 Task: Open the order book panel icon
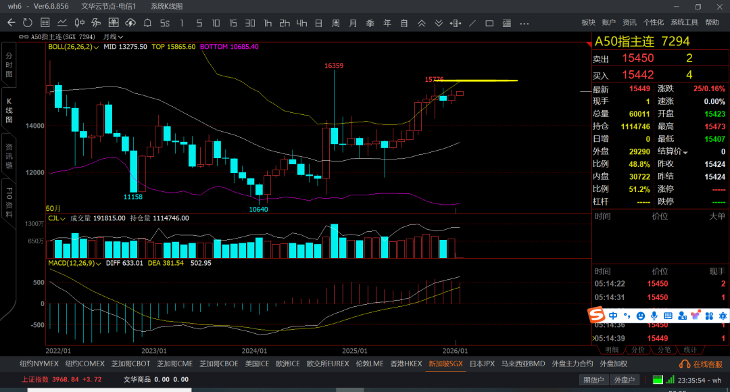click(113, 23)
